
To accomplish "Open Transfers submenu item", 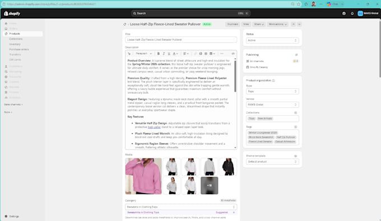I will click(x=15, y=55).
